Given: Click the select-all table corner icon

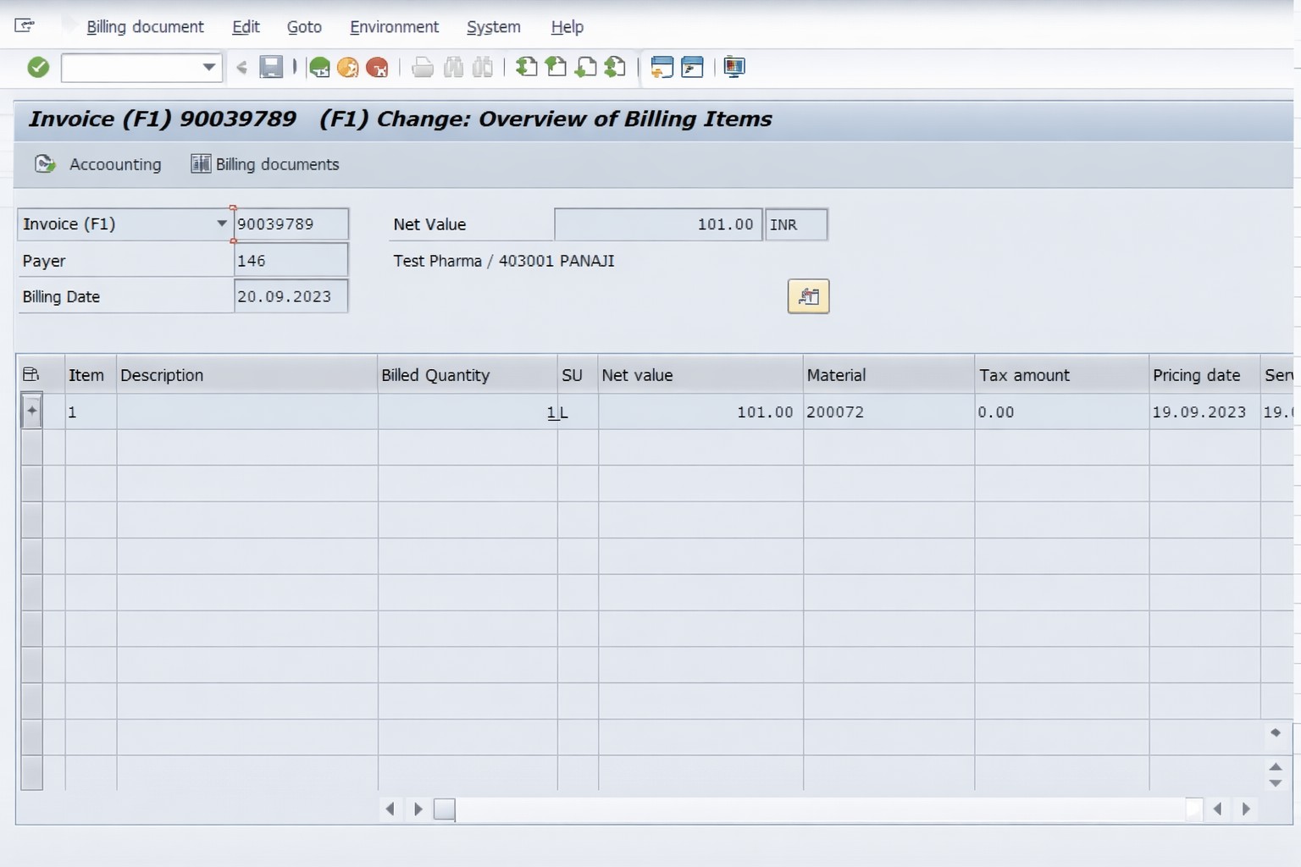Looking at the screenshot, I should (31, 374).
